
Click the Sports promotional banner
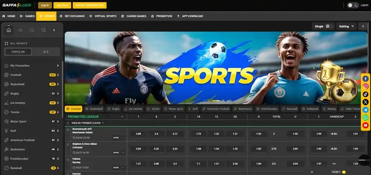(216, 68)
